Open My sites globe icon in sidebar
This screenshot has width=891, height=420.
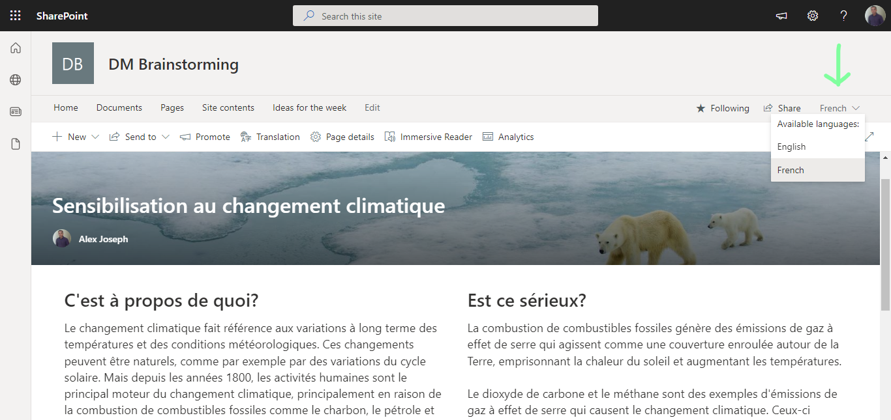click(x=15, y=79)
